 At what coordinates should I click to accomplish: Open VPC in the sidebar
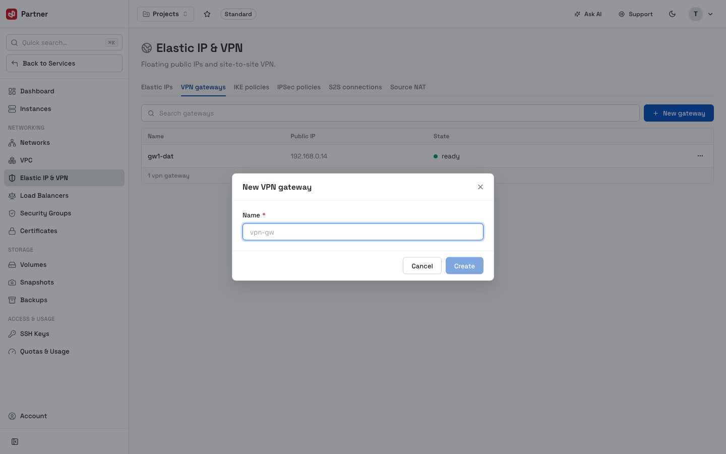coord(64,160)
